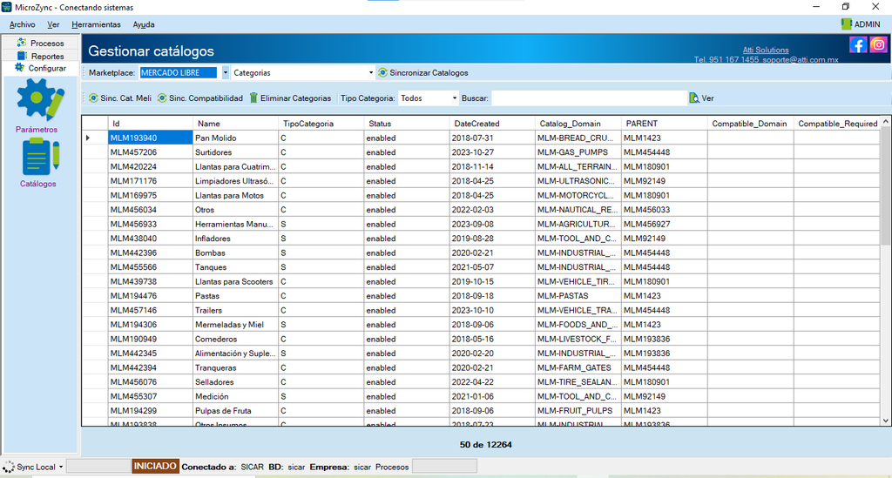Sort by the Status column header
This screenshot has width=892, height=478.
407,124
